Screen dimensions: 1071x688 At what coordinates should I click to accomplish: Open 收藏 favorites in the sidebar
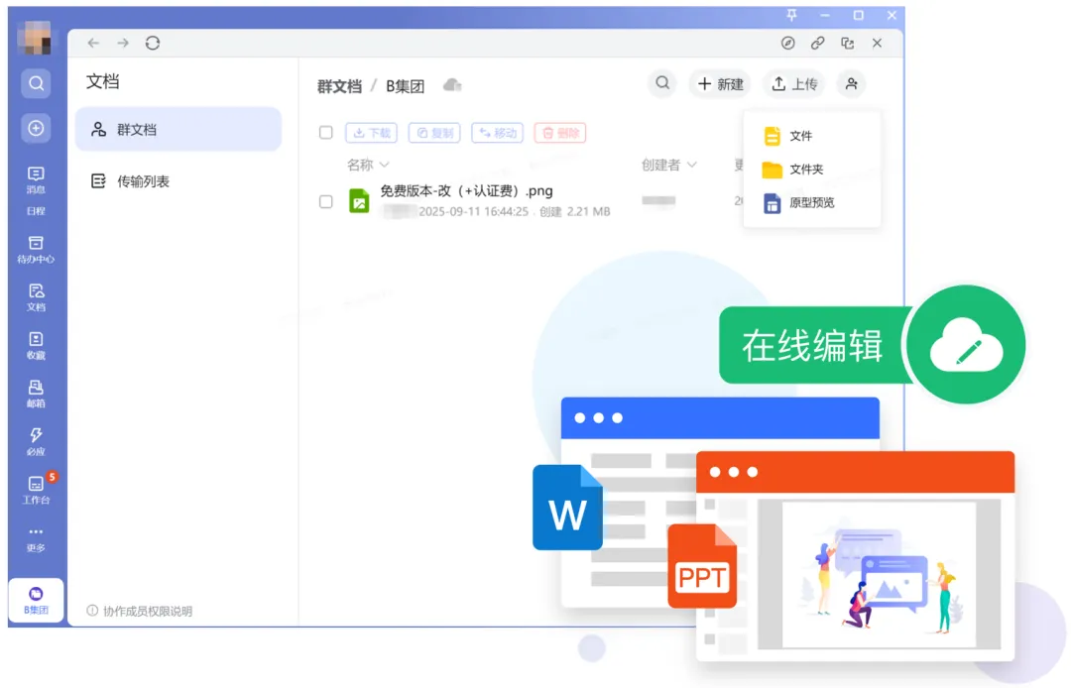[37, 346]
